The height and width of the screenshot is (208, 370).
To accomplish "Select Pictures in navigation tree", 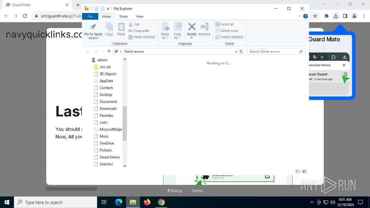I will coord(106,150).
